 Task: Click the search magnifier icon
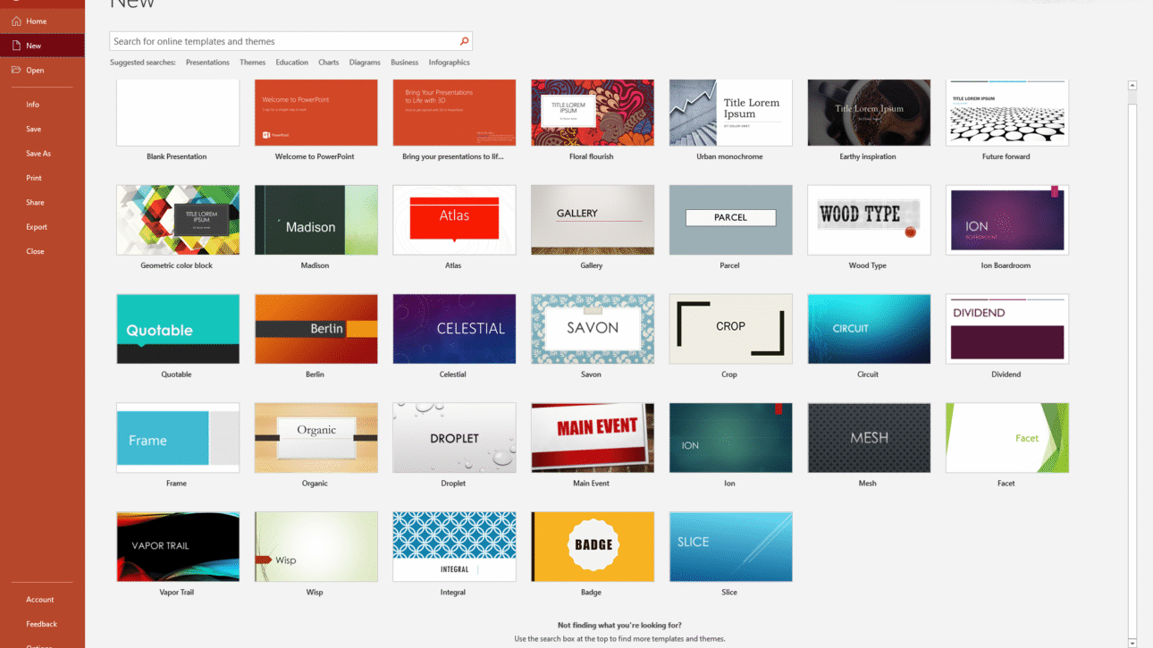click(x=464, y=41)
